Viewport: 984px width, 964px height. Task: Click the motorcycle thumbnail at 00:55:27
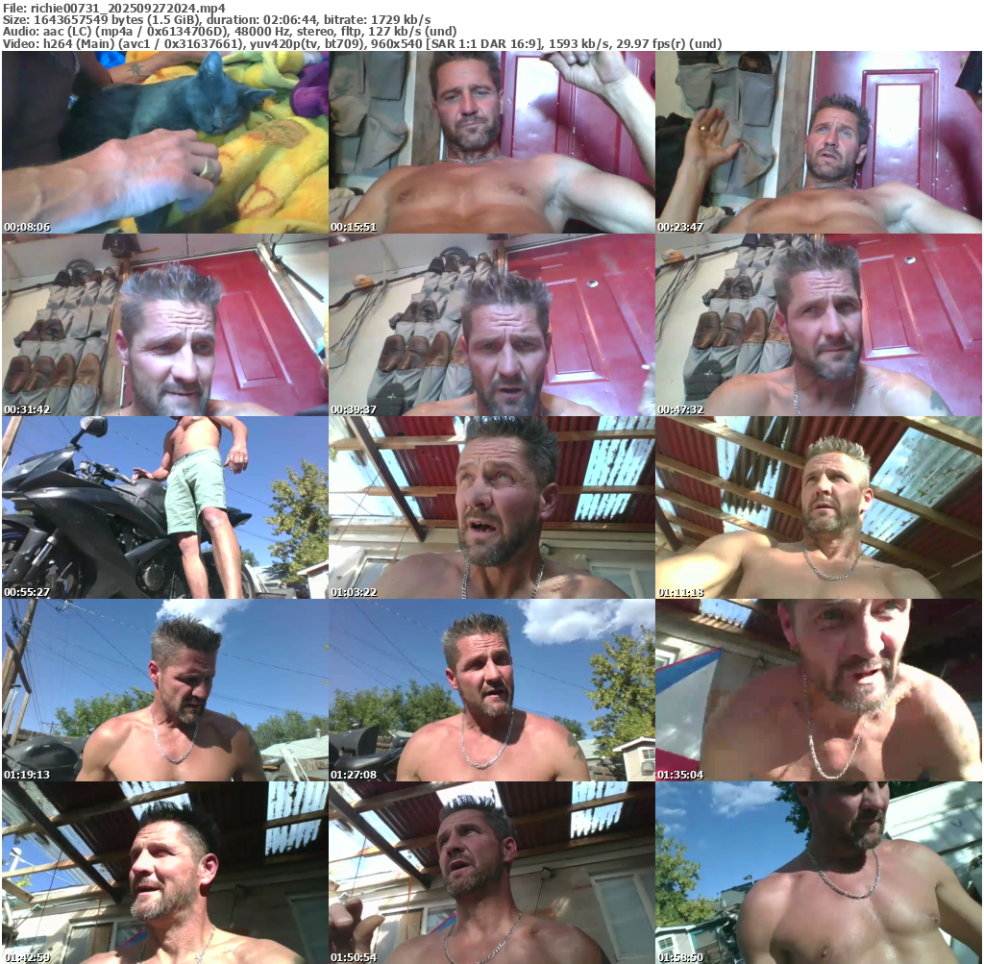pos(164,507)
